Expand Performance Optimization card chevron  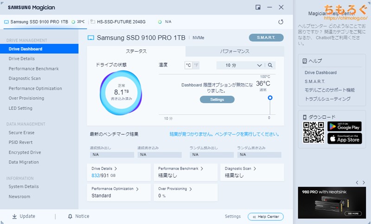point(137,189)
